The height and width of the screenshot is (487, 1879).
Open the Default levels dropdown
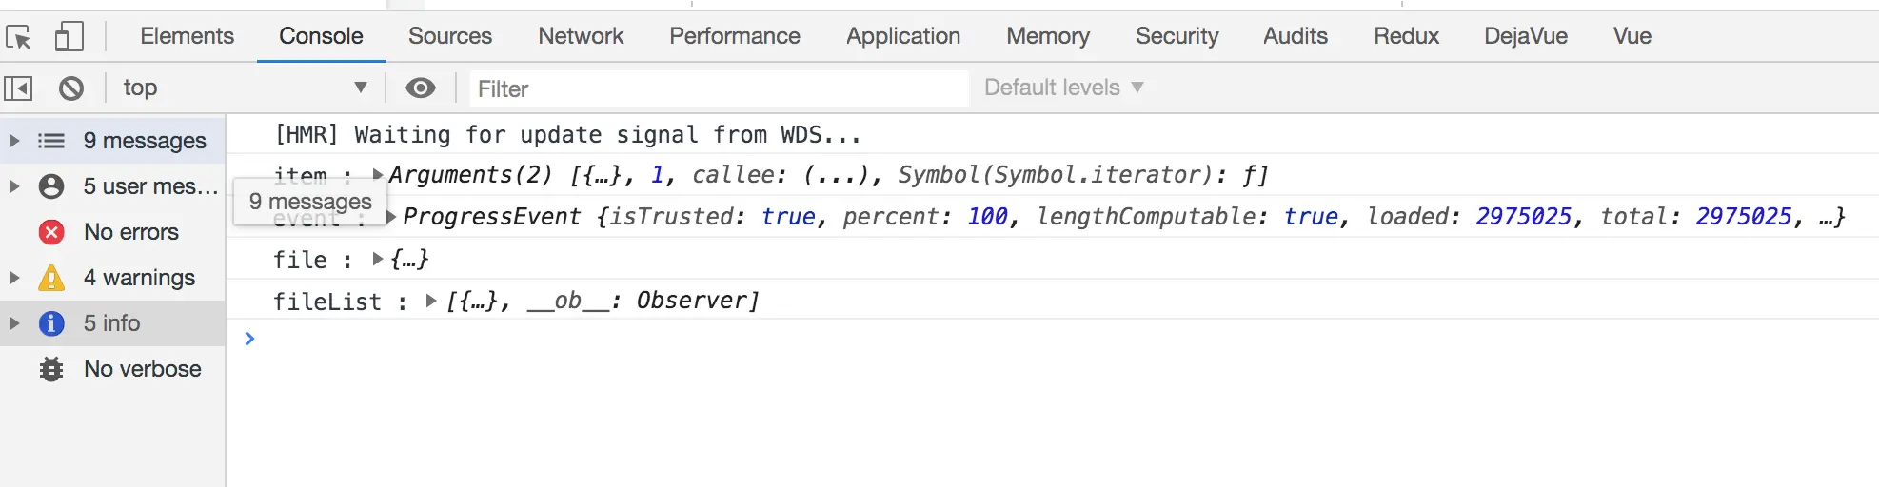tap(1063, 88)
